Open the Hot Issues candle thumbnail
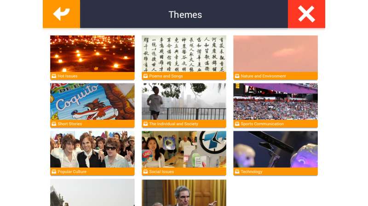 pyautogui.click(x=92, y=54)
